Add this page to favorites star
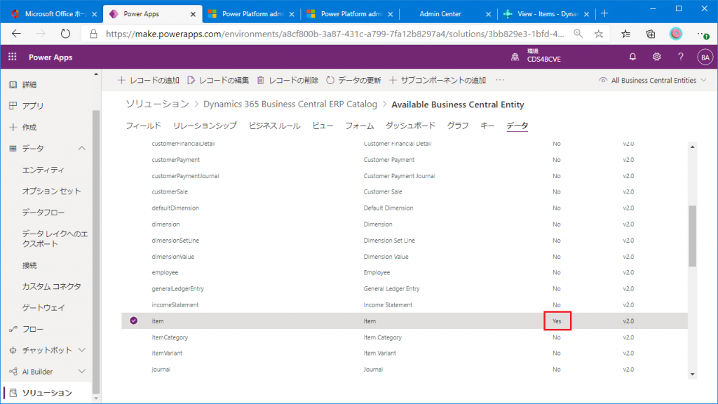718x404 pixels. click(599, 34)
